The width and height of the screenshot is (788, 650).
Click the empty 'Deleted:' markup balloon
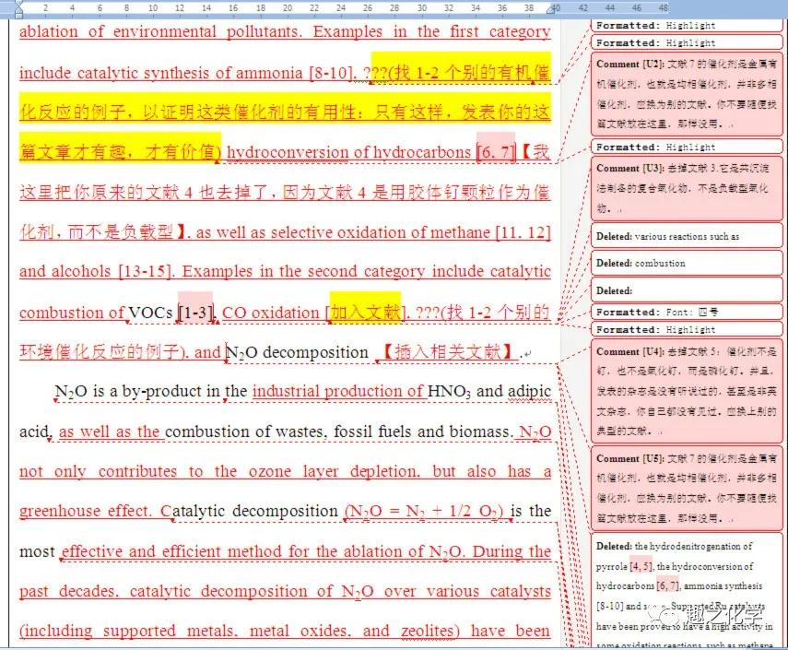tap(686, 289)
